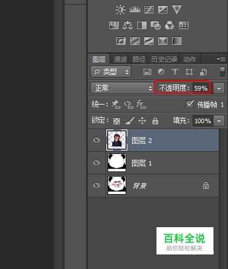Switch to the 动作 tab
Viewport: 228px width, 269px height.
(x=190, y=59)
